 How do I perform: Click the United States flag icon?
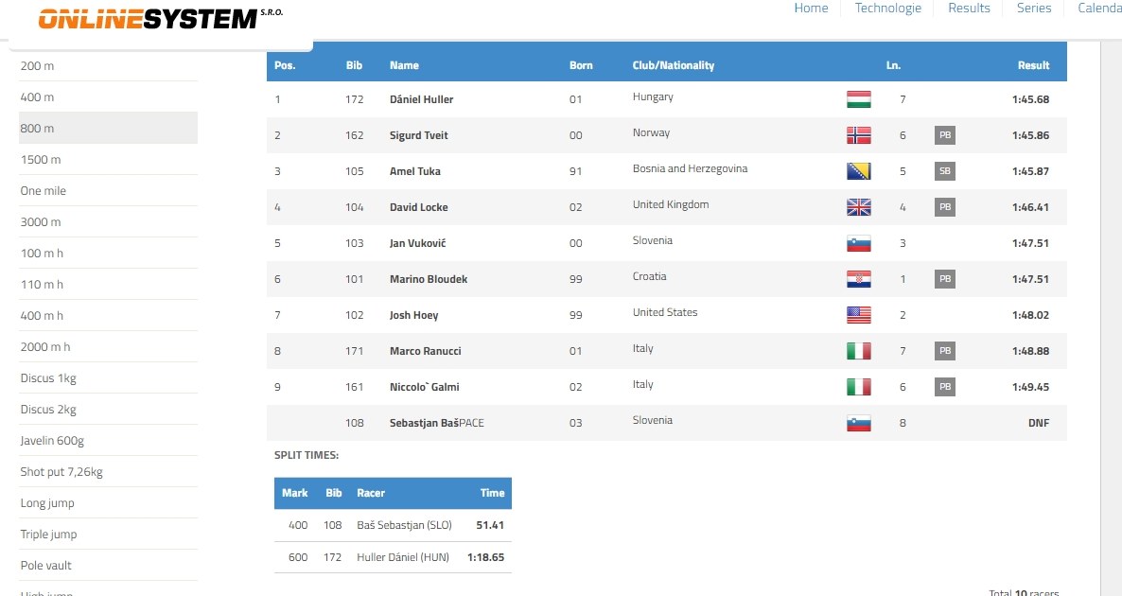pyautogui.click(x=858, y=315)
